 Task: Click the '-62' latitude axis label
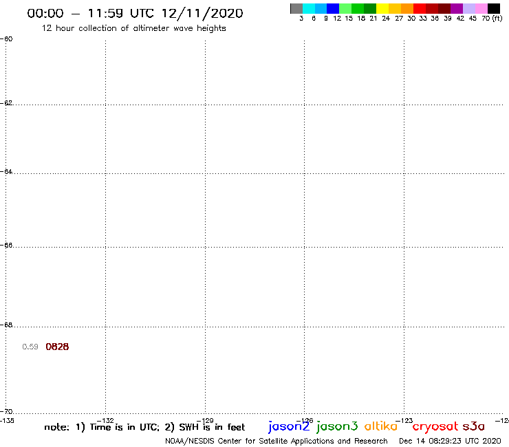[6, 103]
